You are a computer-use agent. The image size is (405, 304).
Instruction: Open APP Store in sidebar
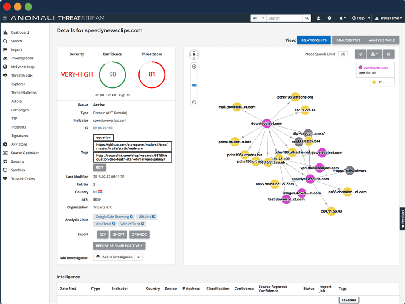19,144
